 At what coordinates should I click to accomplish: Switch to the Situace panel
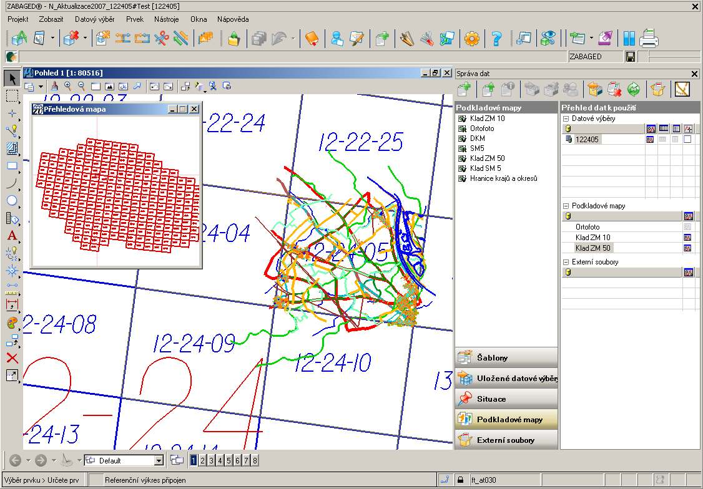coord(506,399)
